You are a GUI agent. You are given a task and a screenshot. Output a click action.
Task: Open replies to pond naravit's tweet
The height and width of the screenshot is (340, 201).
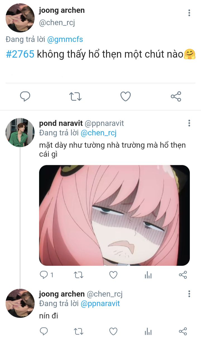(x=44, y=275)
